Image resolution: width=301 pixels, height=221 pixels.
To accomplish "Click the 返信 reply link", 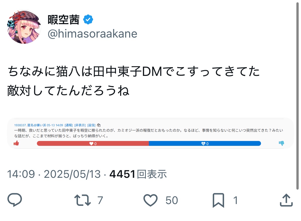I will (x=92, y=125).
